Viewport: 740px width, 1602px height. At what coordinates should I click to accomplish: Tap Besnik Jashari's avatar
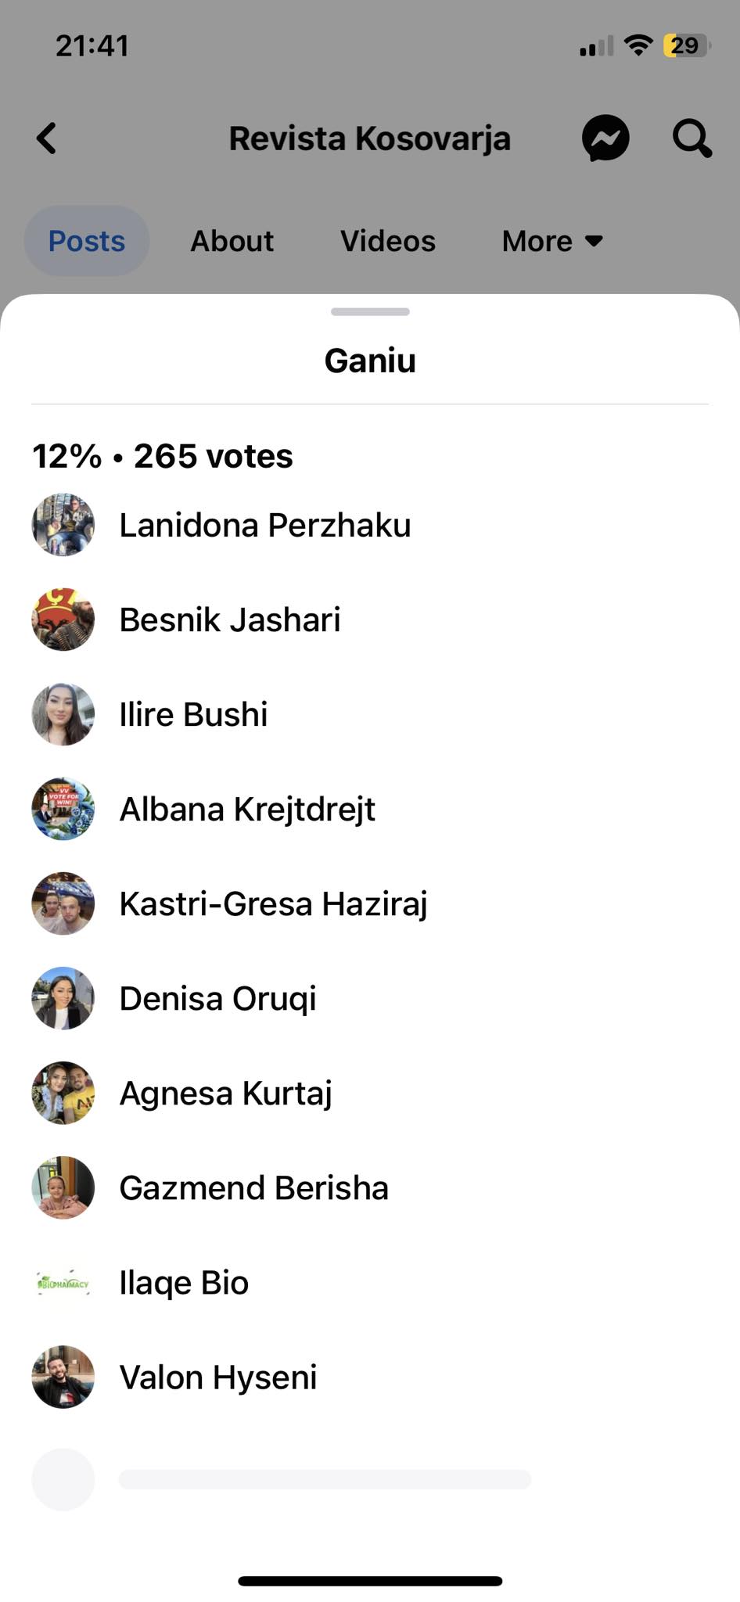pyautogui.click(x=63, y=620)
